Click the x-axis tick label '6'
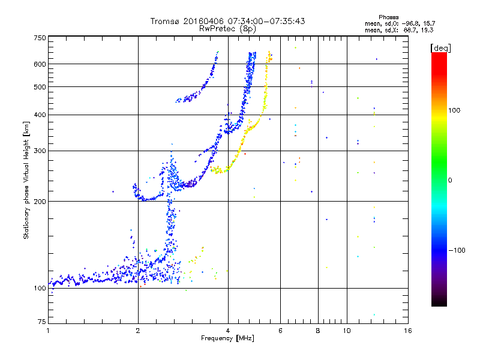Screen dimensions: 480x360 click(x=280, y=331)
